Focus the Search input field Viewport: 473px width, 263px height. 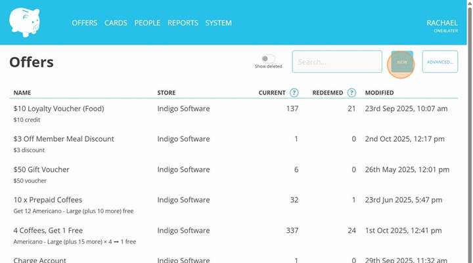[337, 62]
